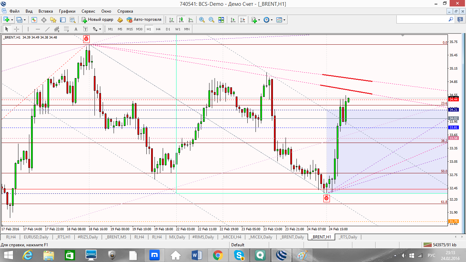Screen dimensions: 466x262
Task: Select the Fibonacci retracement tool
Action: [66, 29]
